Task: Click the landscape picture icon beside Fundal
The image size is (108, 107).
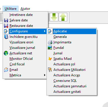Action: [x=50, y=48]
